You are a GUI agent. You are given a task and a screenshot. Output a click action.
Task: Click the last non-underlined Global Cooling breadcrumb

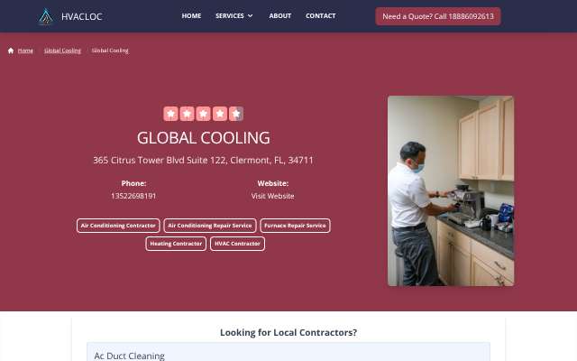pos(110,51)
